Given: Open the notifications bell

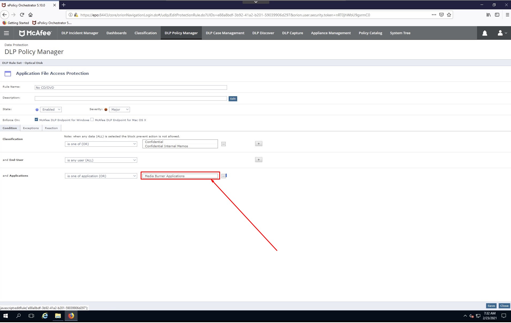Looking at the screenshot, I should pos(485,33).
